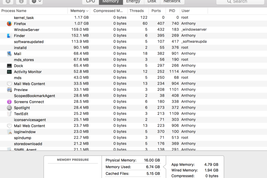Click the Preview app icon
Viewport: 267px width, 178px height.
[9, 90]
